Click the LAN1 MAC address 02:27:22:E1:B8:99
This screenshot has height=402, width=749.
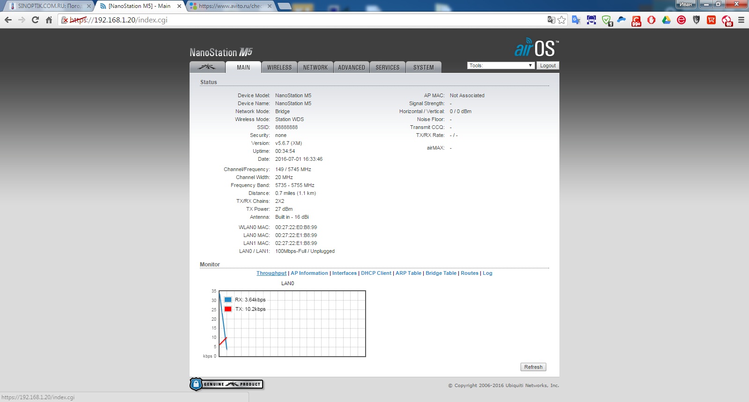tap(296, 243)
